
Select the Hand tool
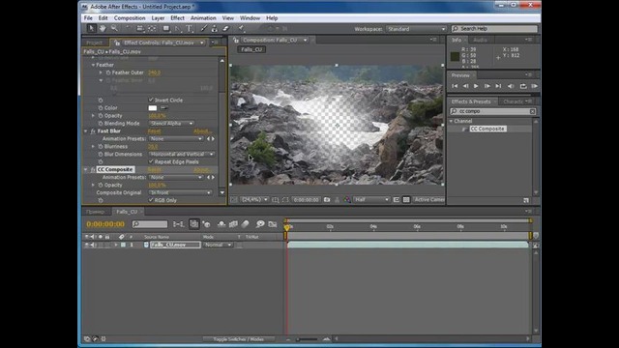(x=103, y=28)
